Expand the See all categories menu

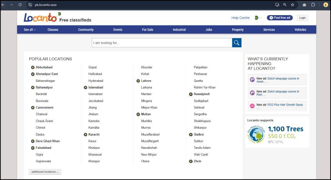click(x=29, y=30)
